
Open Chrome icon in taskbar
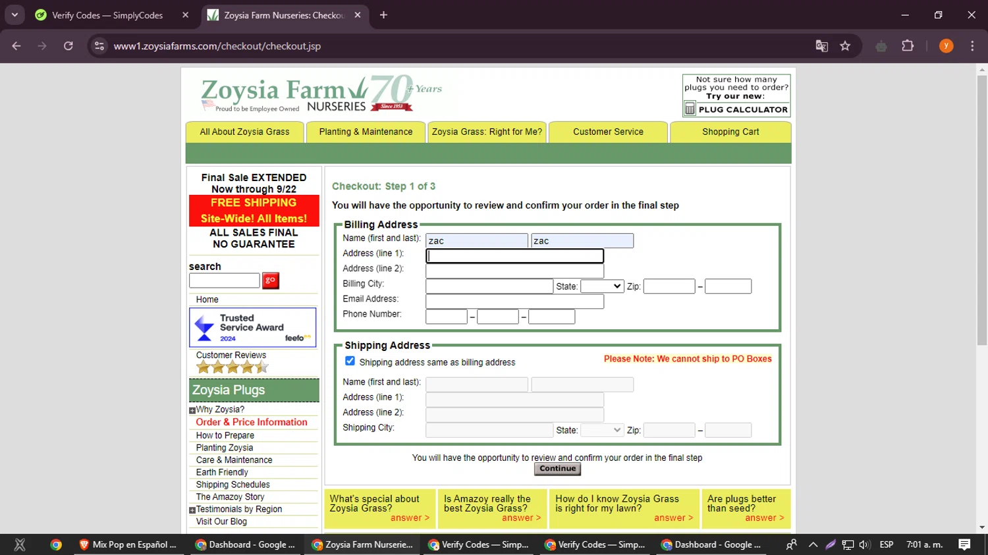pos(56,544)
